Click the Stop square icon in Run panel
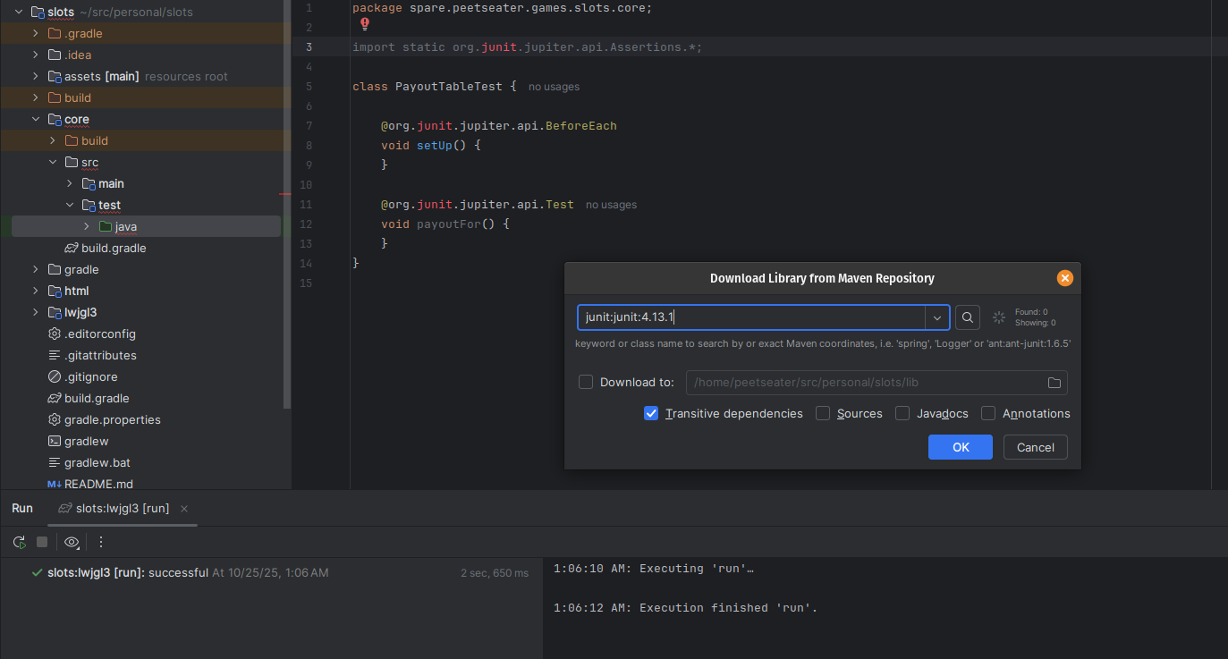Screen dimensions: 1228x659 tap(42, 542)
